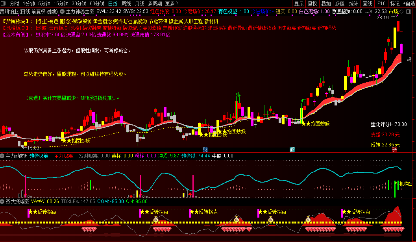Click the 财 event marker badge
416x242 pixels.
coord(205,150)
